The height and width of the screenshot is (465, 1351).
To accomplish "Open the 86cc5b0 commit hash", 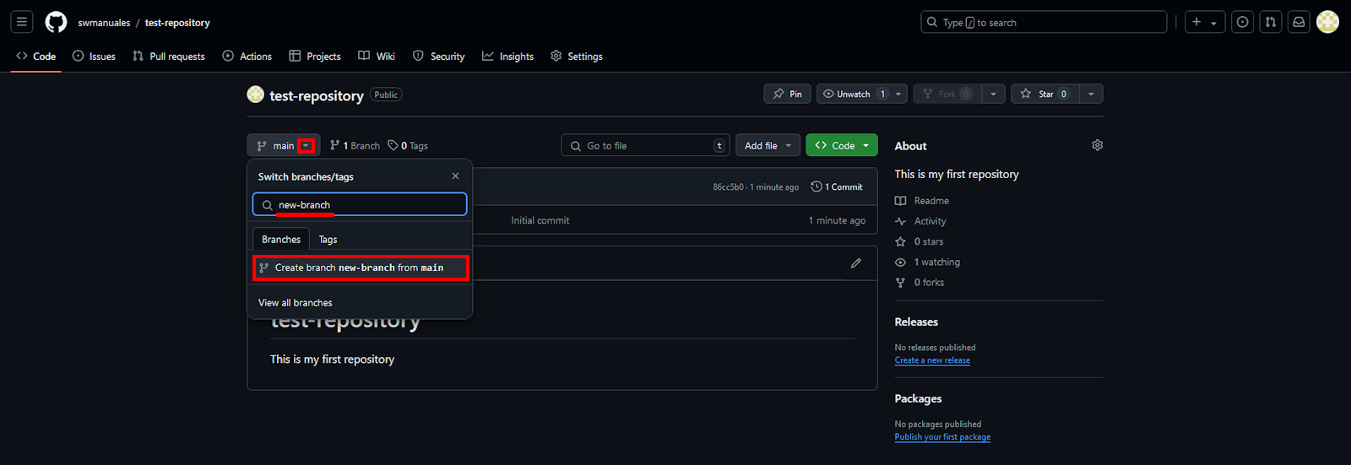I will pyautogui.click(x=728, y=187).
